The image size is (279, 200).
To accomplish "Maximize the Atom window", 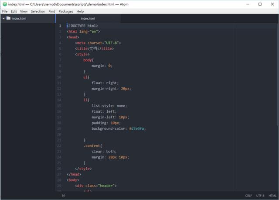I will (260, 4).
